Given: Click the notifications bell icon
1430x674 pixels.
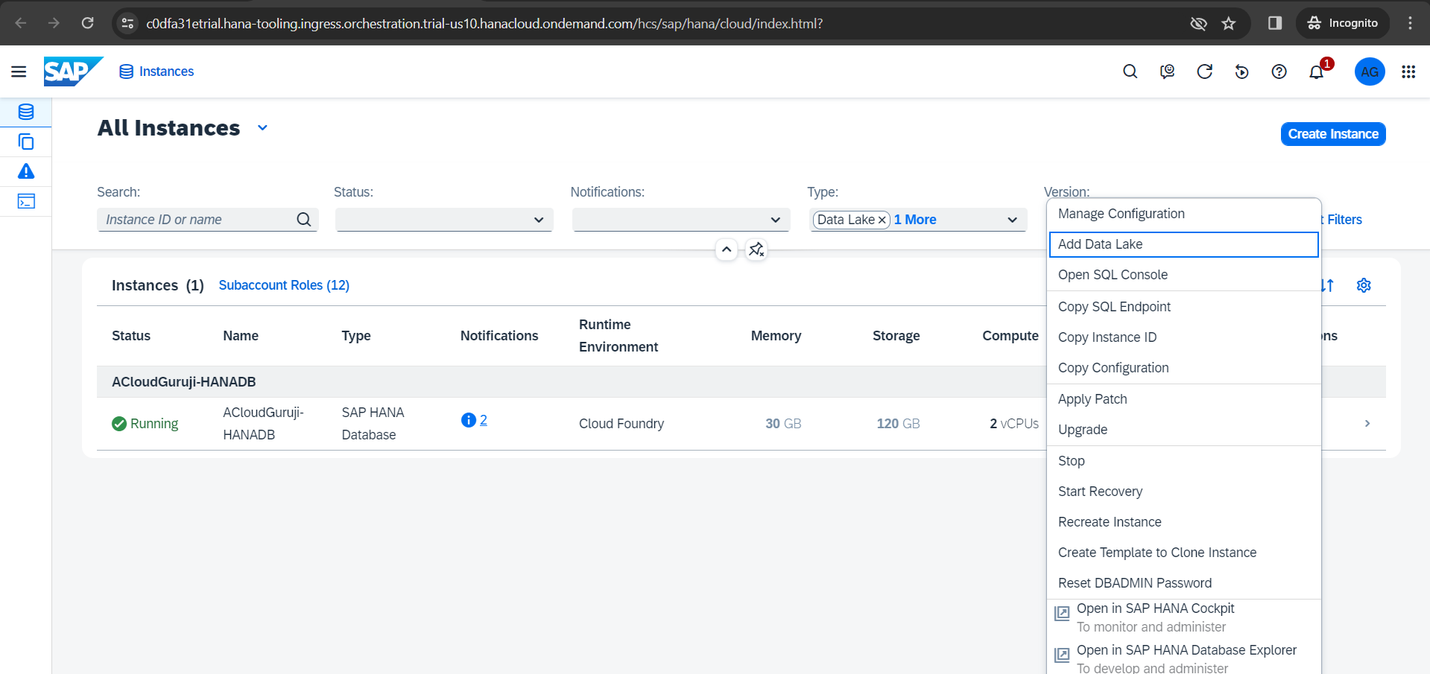Looking at the screenshot, I should pos(1316,71).
